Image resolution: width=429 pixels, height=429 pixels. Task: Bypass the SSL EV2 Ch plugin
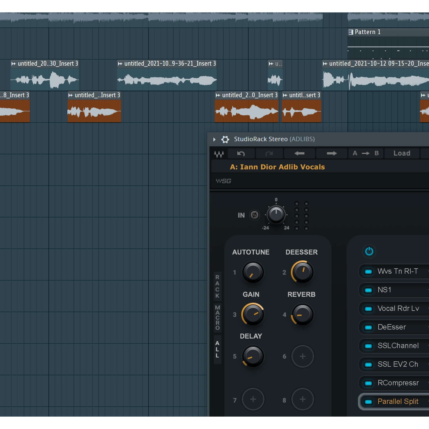point(368,365)
